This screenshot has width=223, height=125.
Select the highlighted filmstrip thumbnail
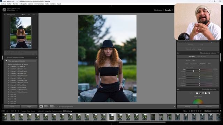coord(111,117)
